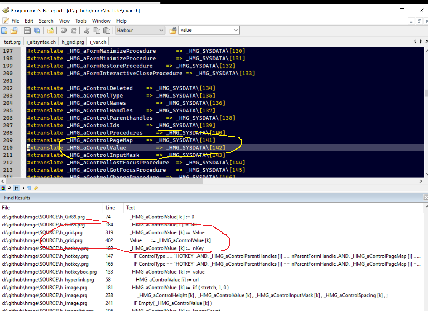Click the Find Results panel title
The image size is (428, 311).
pos(17,198)
